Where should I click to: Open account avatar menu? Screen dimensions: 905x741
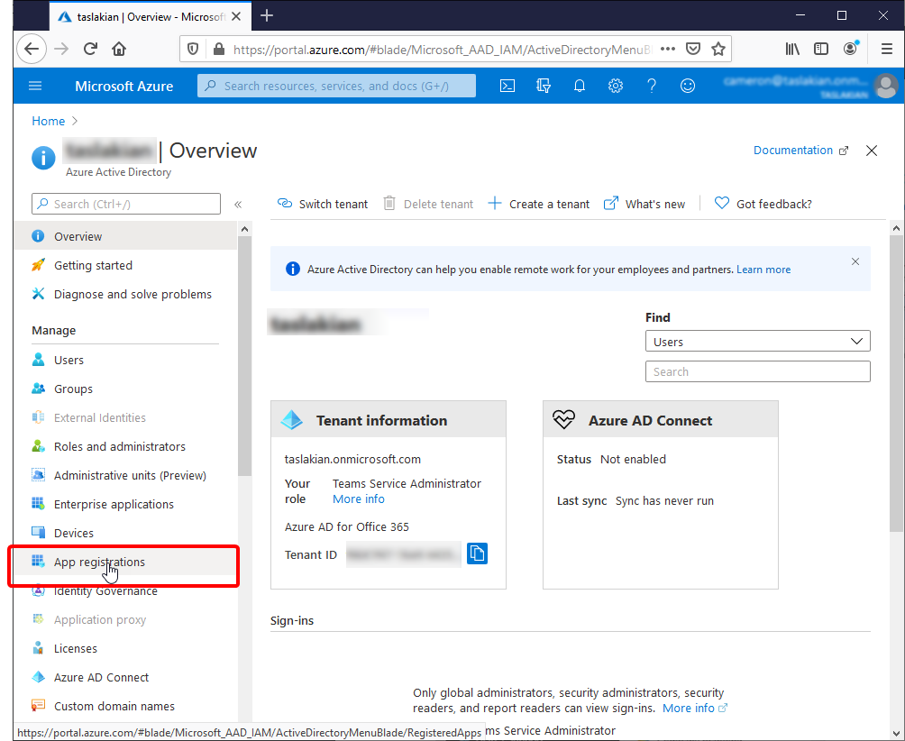(885, 86)
